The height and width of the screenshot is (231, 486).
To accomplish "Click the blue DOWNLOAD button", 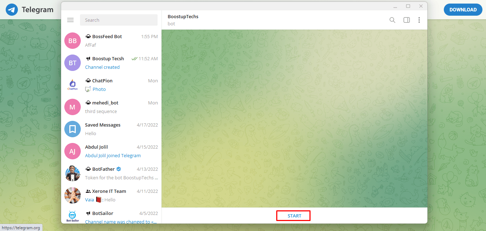I will pos(463,10).
